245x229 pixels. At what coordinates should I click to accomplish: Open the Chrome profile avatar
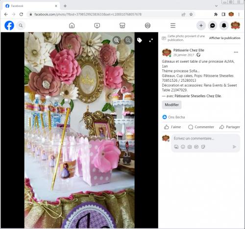[x=231, y=14]
